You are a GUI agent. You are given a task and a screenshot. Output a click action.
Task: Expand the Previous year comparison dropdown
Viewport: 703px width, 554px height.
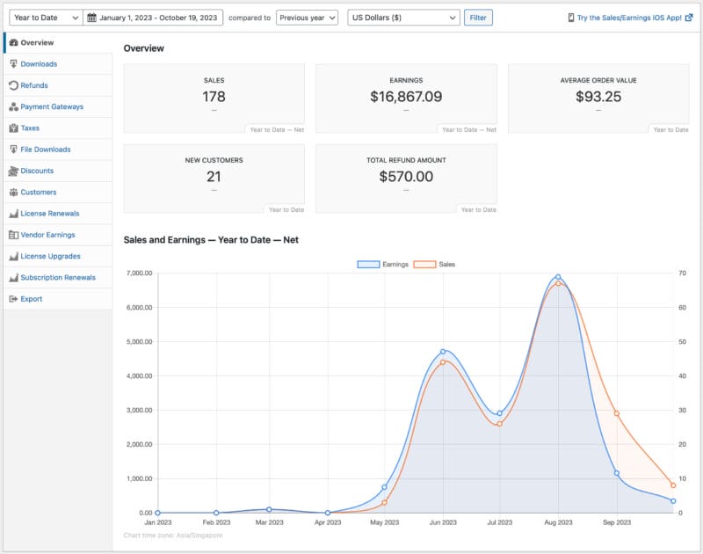pyautogui.click(x=307, y=18)
